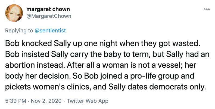
Task: Click margaret chown's profile avatar
Action: [x=14, y=13]
